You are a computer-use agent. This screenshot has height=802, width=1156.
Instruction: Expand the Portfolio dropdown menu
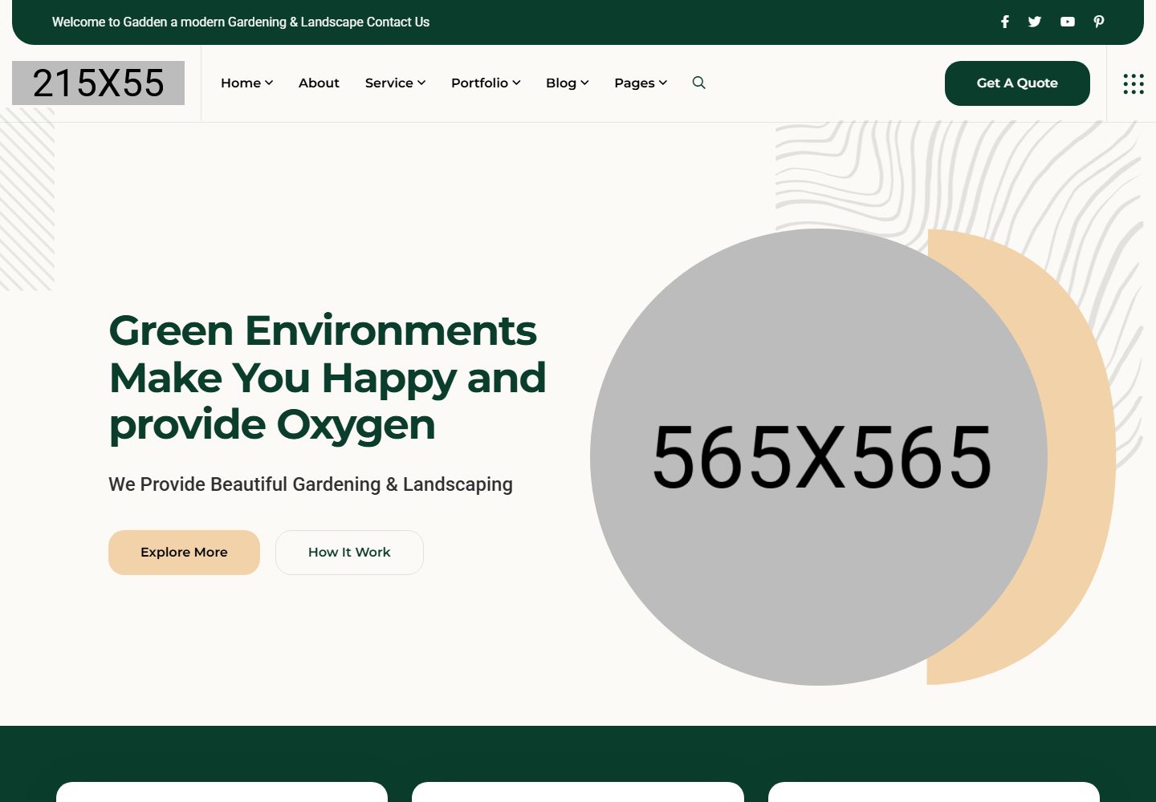[x=486, y=83]
